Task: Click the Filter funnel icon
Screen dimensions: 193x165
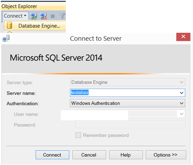Action: point(62,16)
